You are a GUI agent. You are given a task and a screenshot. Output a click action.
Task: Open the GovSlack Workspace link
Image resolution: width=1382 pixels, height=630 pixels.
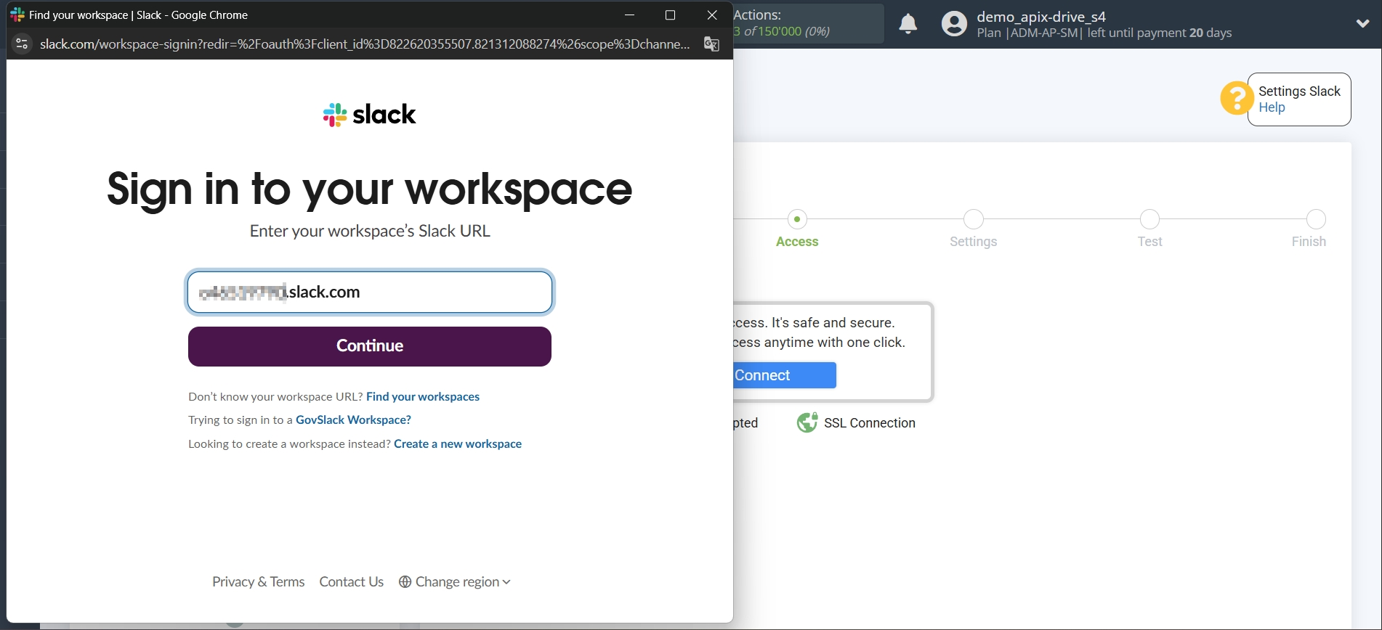353,420
